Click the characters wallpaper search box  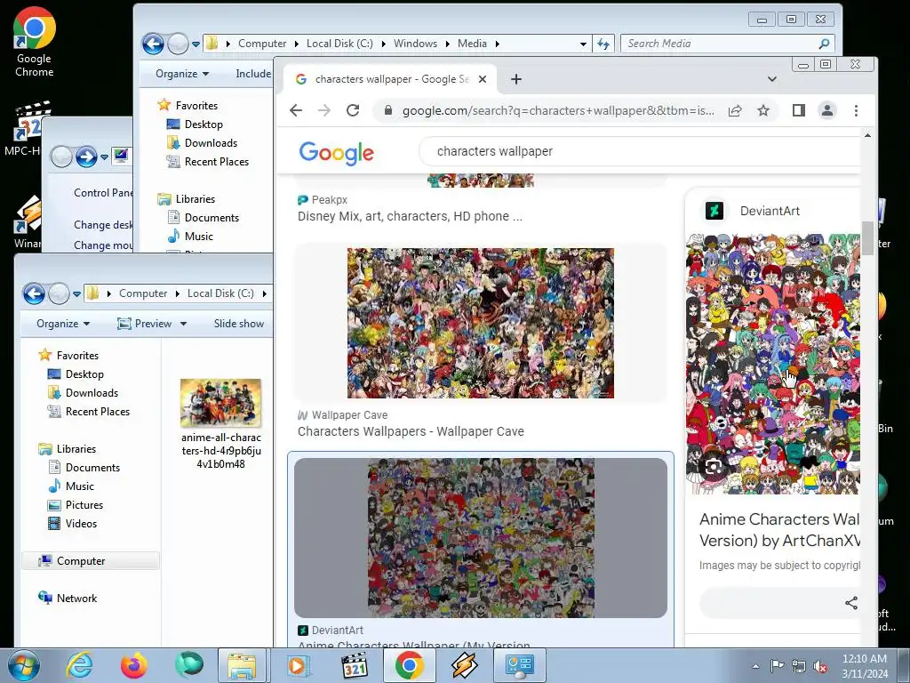pos(638,151)
